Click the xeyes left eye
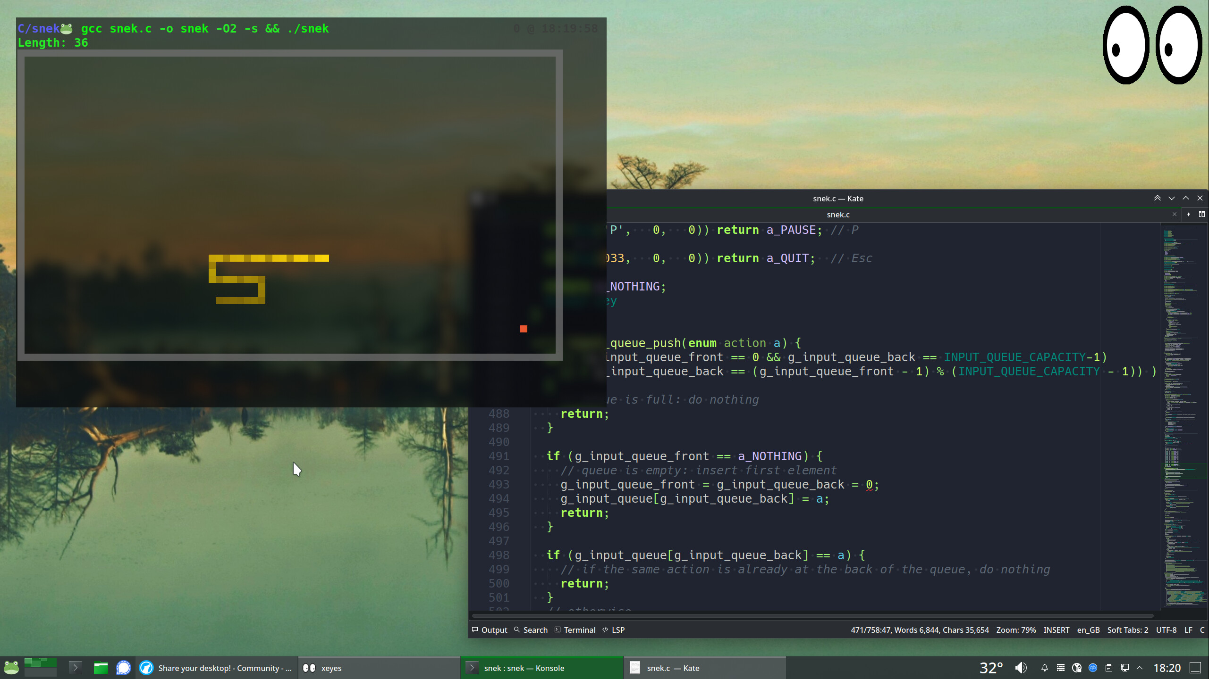 coord(1126,45)
